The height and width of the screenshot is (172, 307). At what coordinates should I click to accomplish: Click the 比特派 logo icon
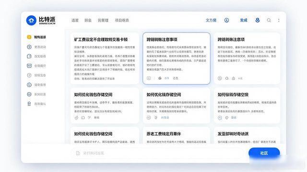click(x=31, y=20)
